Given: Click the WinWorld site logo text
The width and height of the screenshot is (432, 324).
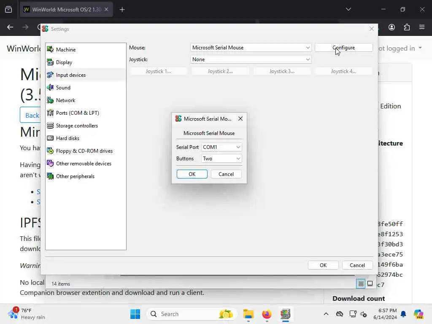Looking at the screenshot, I should tap(24, 48).
